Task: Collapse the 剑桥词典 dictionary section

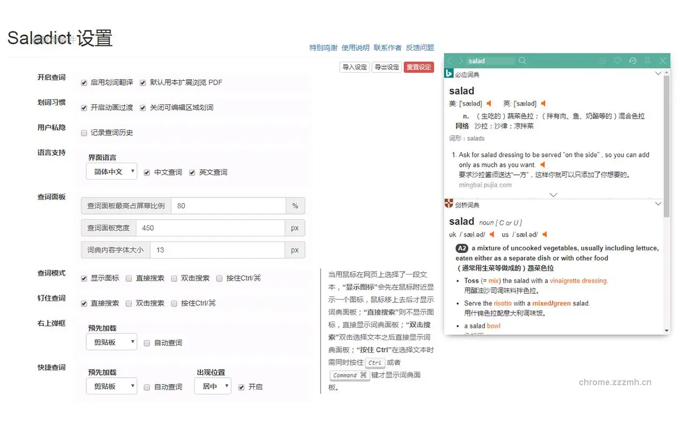Action: click(x=658, y=203)
